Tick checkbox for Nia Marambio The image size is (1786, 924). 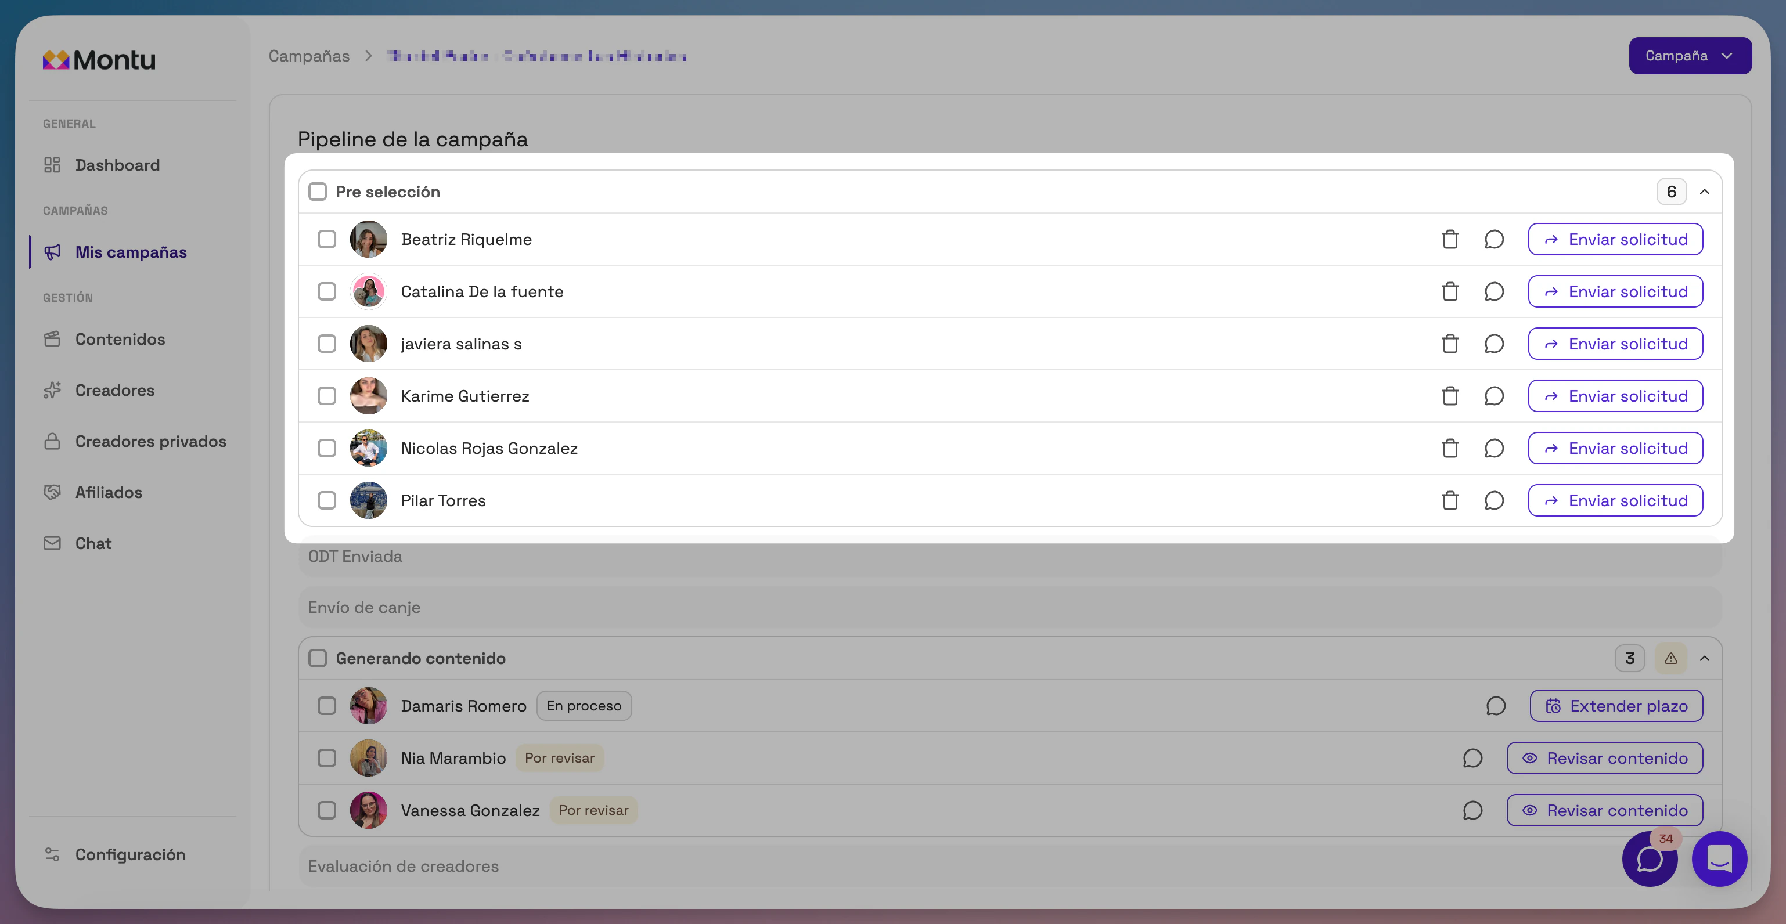(326, 757)
